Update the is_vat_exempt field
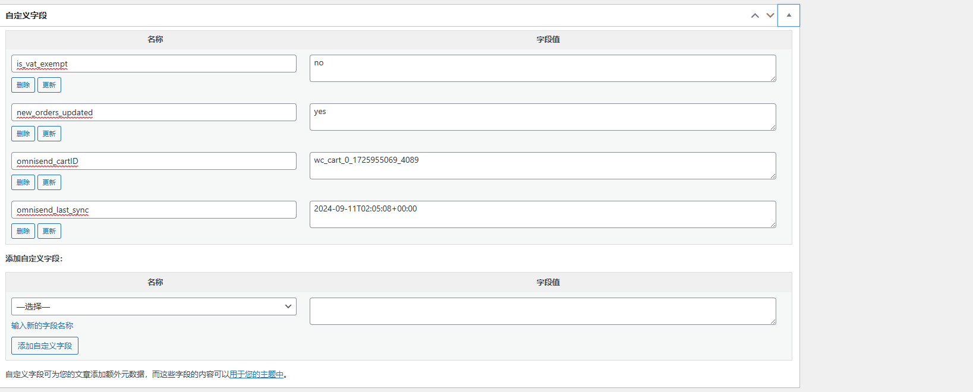Viewport: 973px width, 392px height. [49, 85]
